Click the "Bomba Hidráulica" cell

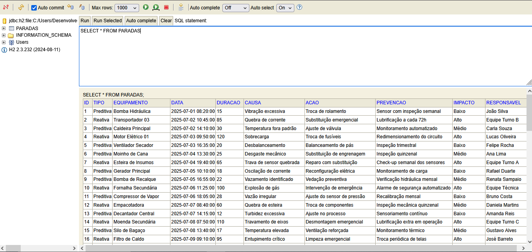[141, 111]
